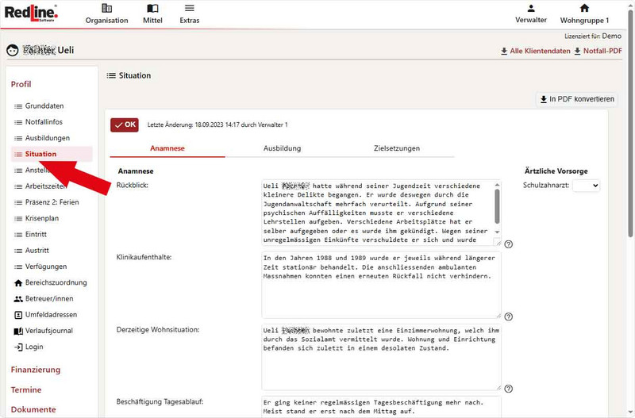Expand the Termine section

click(x=26, y=390)
